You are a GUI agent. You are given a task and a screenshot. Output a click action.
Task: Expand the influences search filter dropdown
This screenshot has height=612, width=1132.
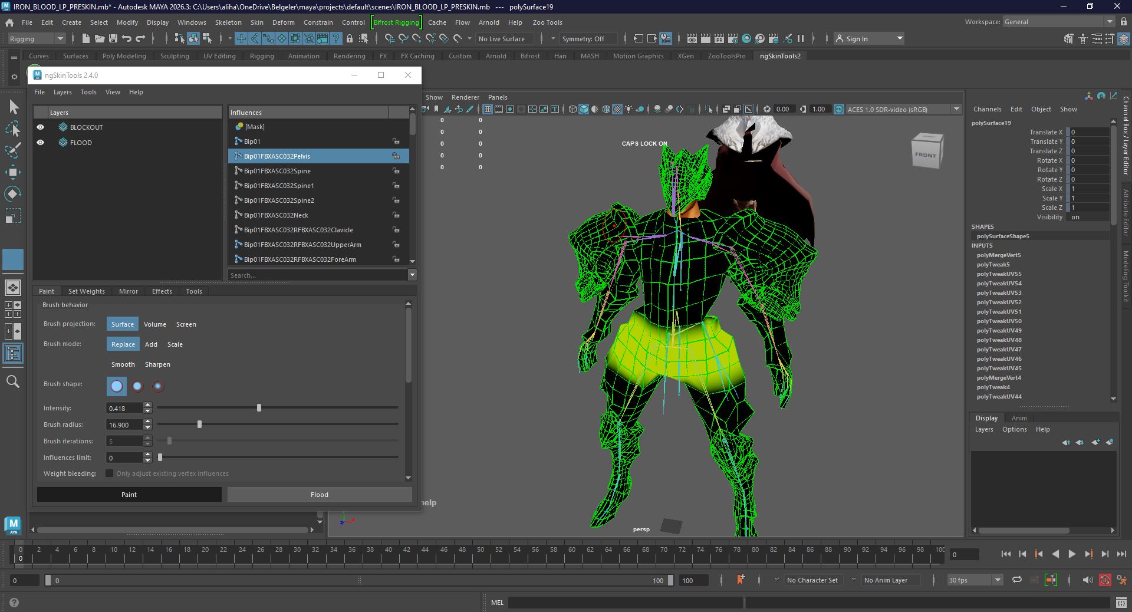(412, 275)
